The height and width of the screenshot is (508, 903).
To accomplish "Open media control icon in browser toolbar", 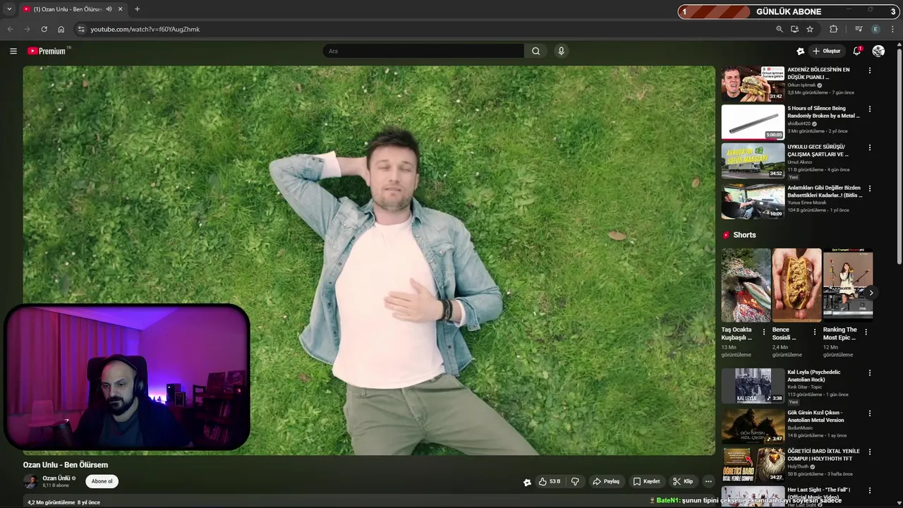I will (859, 29).
